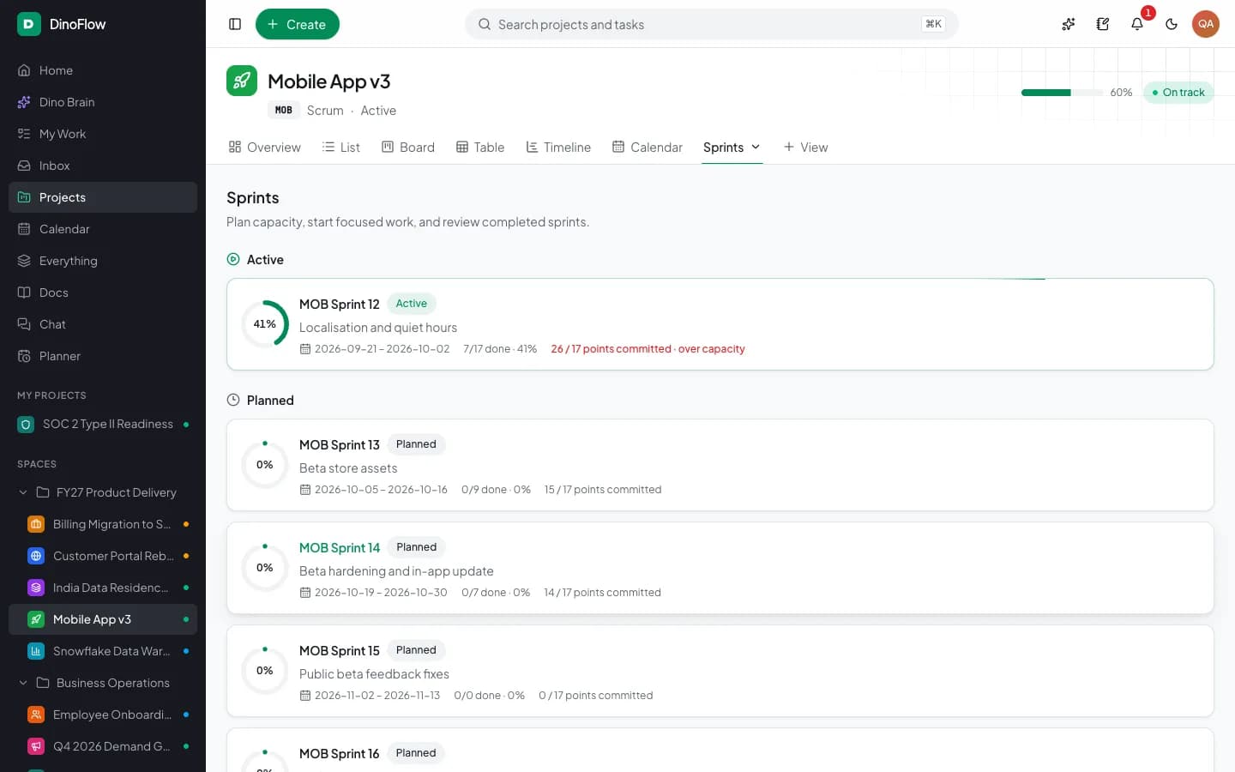Open Dino Brain
The image size is (1235, 772).
click(x=103, y=102)
